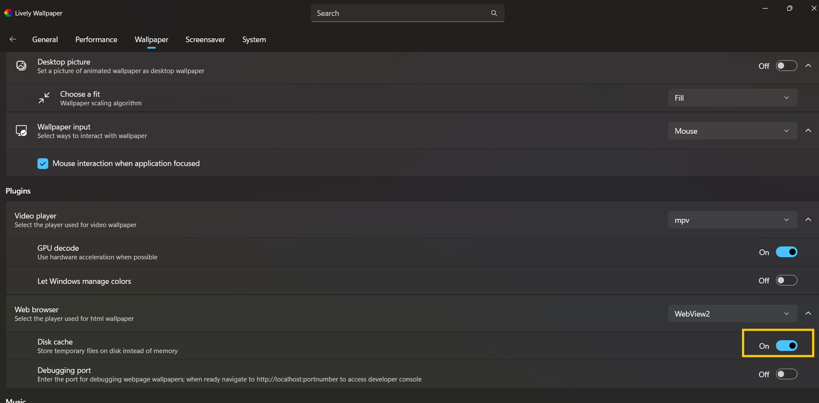Image resolution: width=819 pixels, height=403 pixels.
Task: Uncheck Mouse interaction when application focused
Action: 43,163
